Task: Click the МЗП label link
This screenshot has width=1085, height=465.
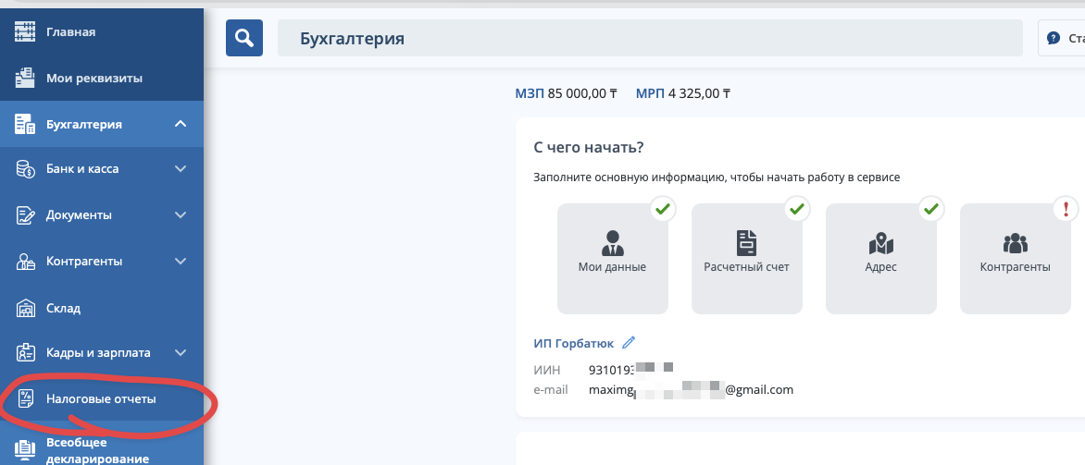Action: [x=530, y=92]
